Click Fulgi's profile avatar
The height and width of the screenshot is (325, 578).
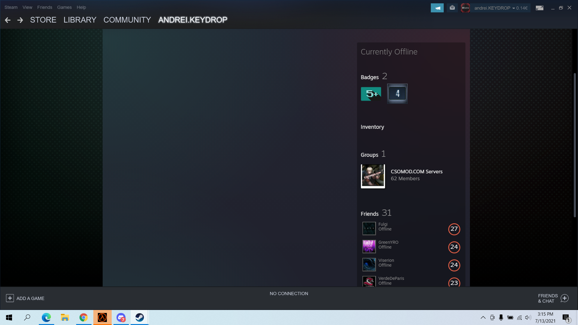[x=369, y=228]
